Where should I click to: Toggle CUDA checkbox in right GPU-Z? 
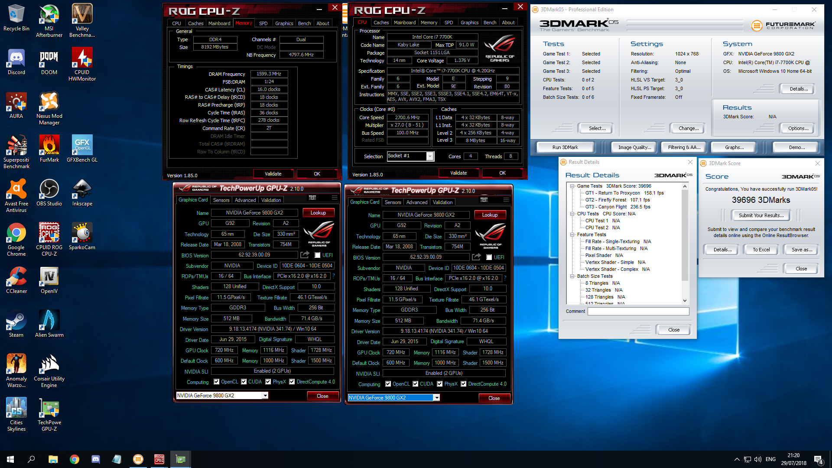point(416,384)
